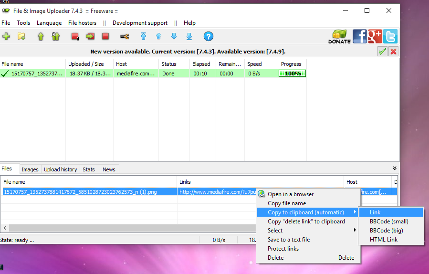
Task: Open the Facebook icon link
Action: pyautogui.click(x=359, y=36)
